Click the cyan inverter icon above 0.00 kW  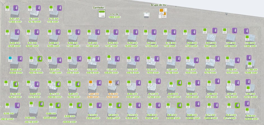pos(10,58)
